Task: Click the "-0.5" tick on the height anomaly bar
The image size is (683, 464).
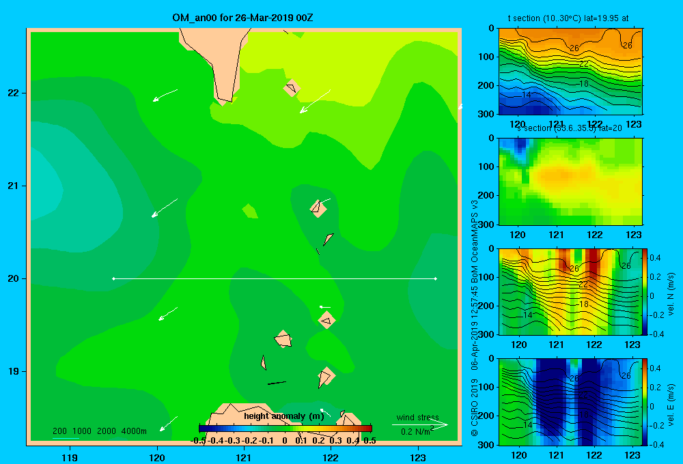Action: tap(198, 441)
